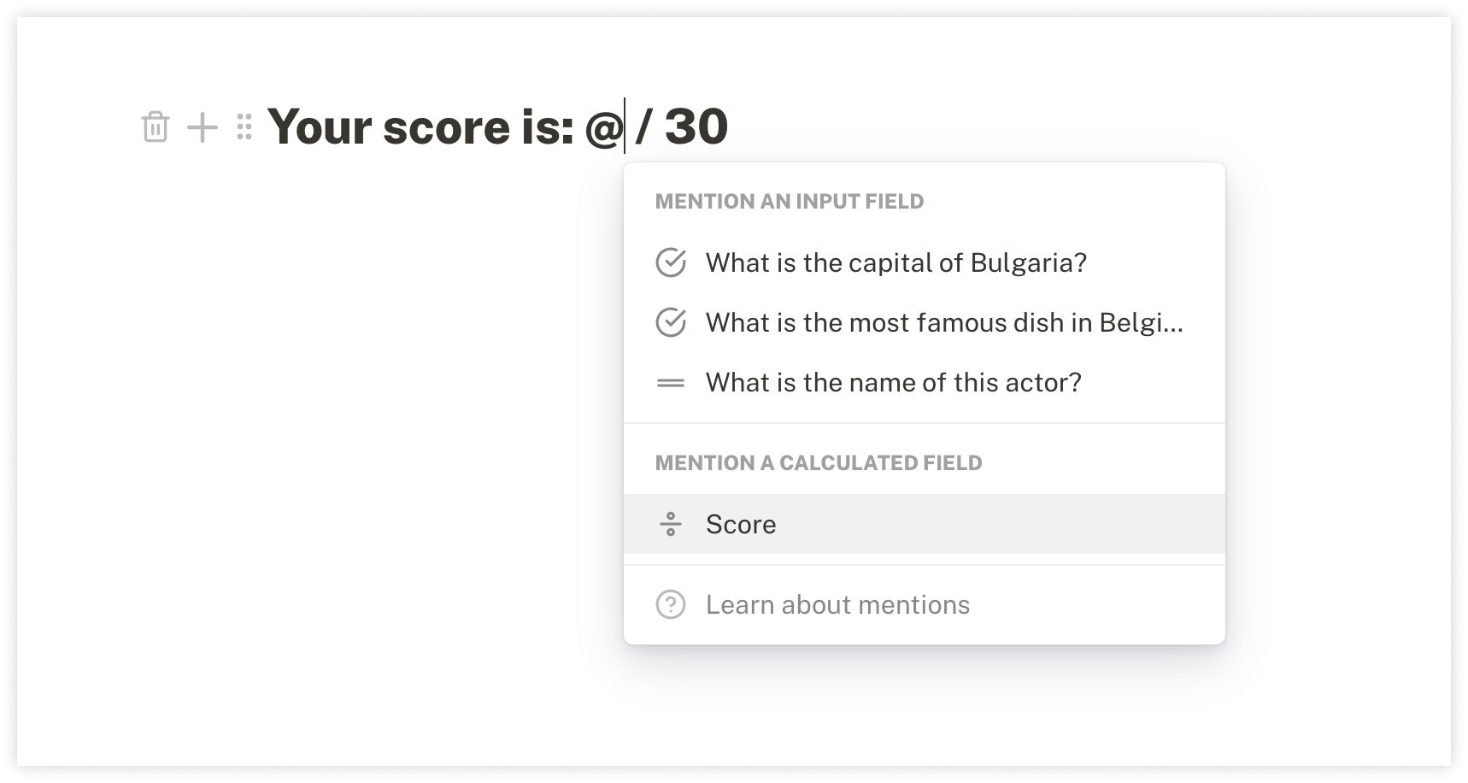This screenshot has height=783, width=1468.
Task: Insert the Score calculated field mention
Action: tap(925, 524)
